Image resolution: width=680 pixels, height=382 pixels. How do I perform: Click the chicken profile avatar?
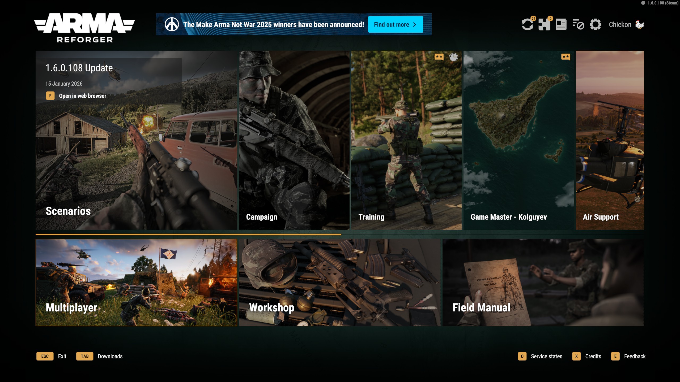coord(640,25)
